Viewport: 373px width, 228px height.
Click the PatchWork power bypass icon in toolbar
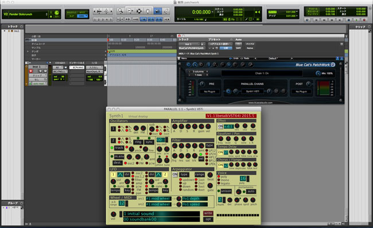tap(188, 64)
